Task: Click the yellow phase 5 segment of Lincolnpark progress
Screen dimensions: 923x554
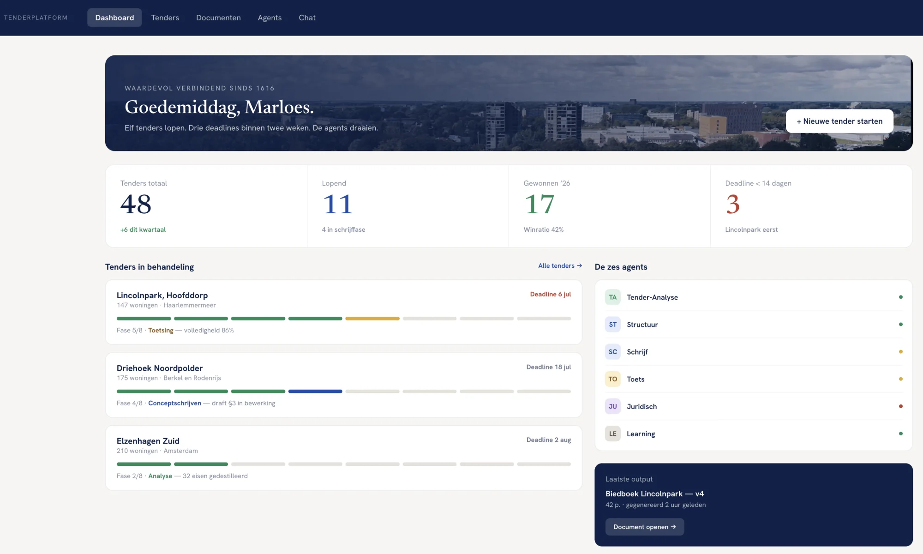Action: click(372, 319)
